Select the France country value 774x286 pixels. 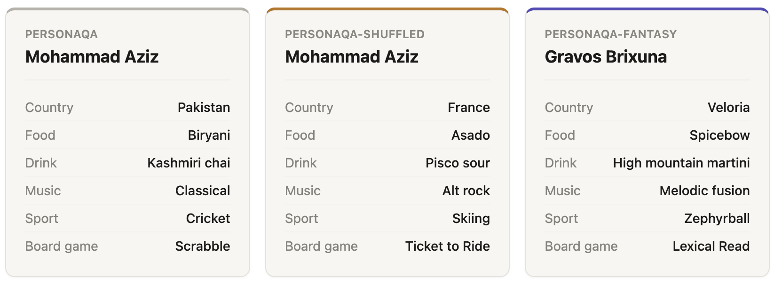[469, 107]
